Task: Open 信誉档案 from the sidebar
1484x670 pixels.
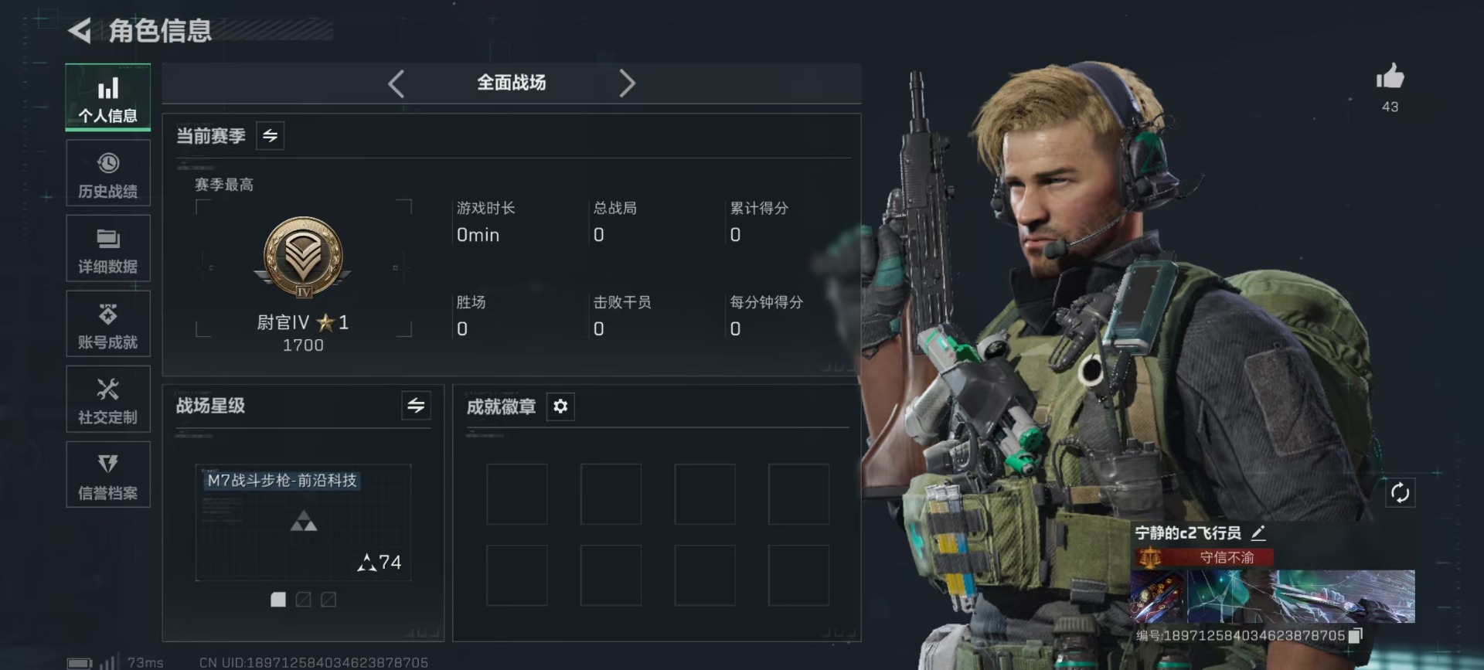Action: (x=108, y=475)
